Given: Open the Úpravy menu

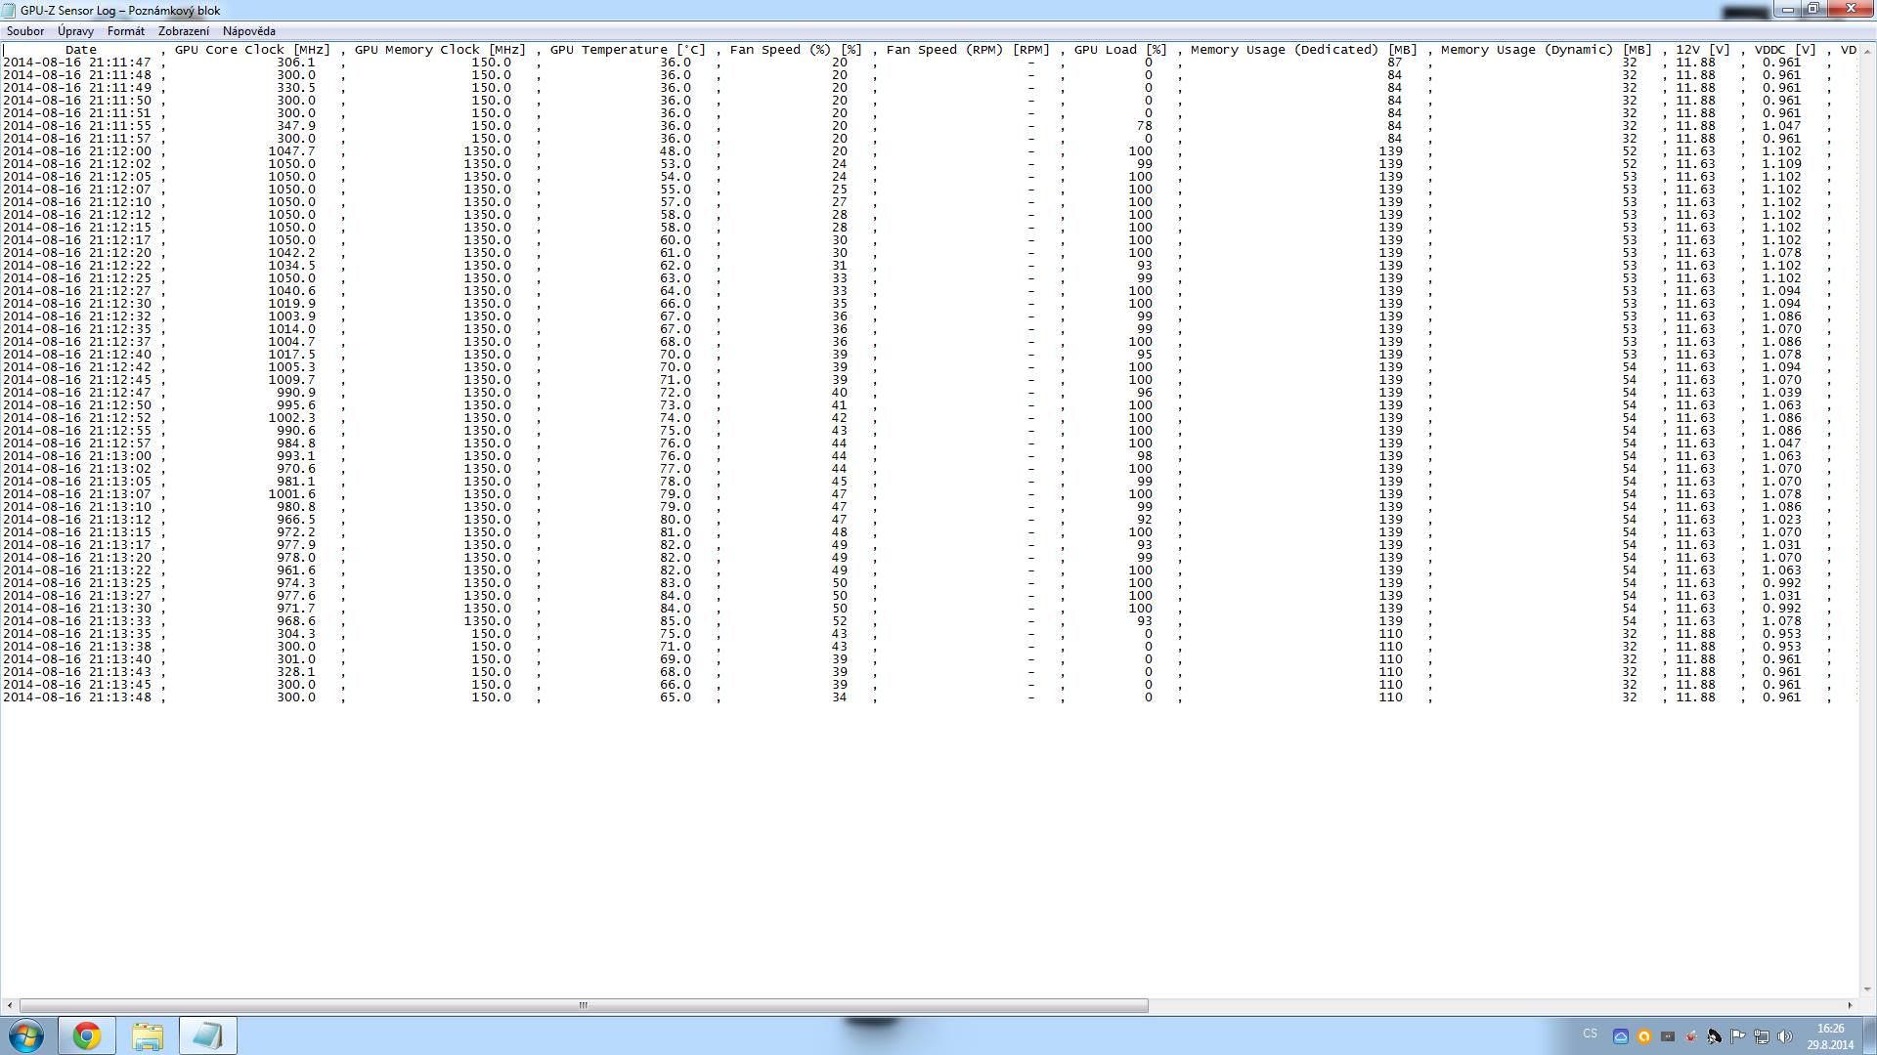Looking at the screenshot, I should [75, 31].
